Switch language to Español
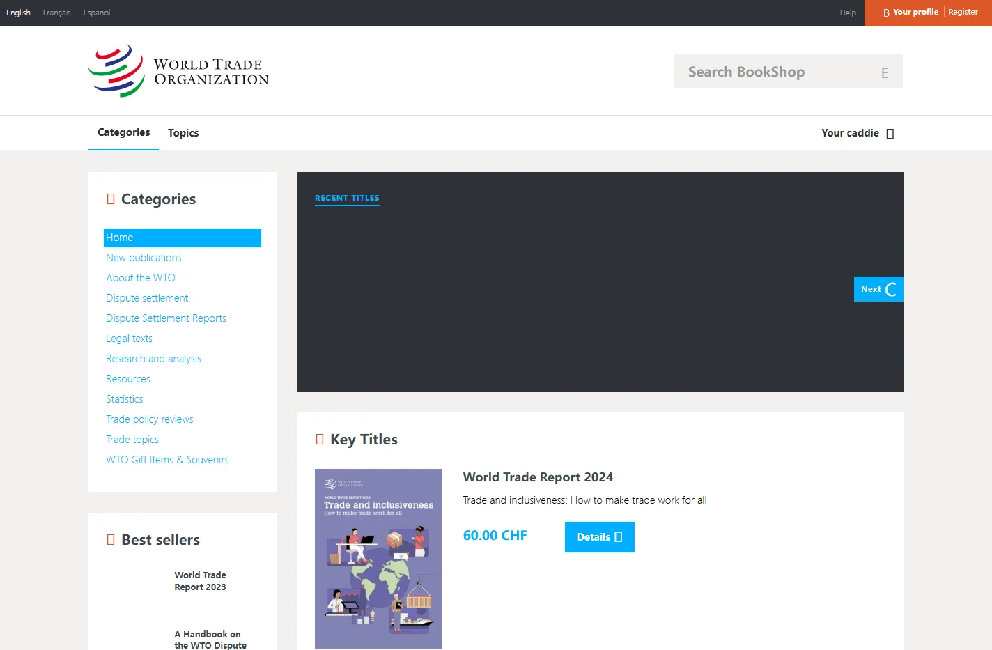 click(x=97, y=13)
